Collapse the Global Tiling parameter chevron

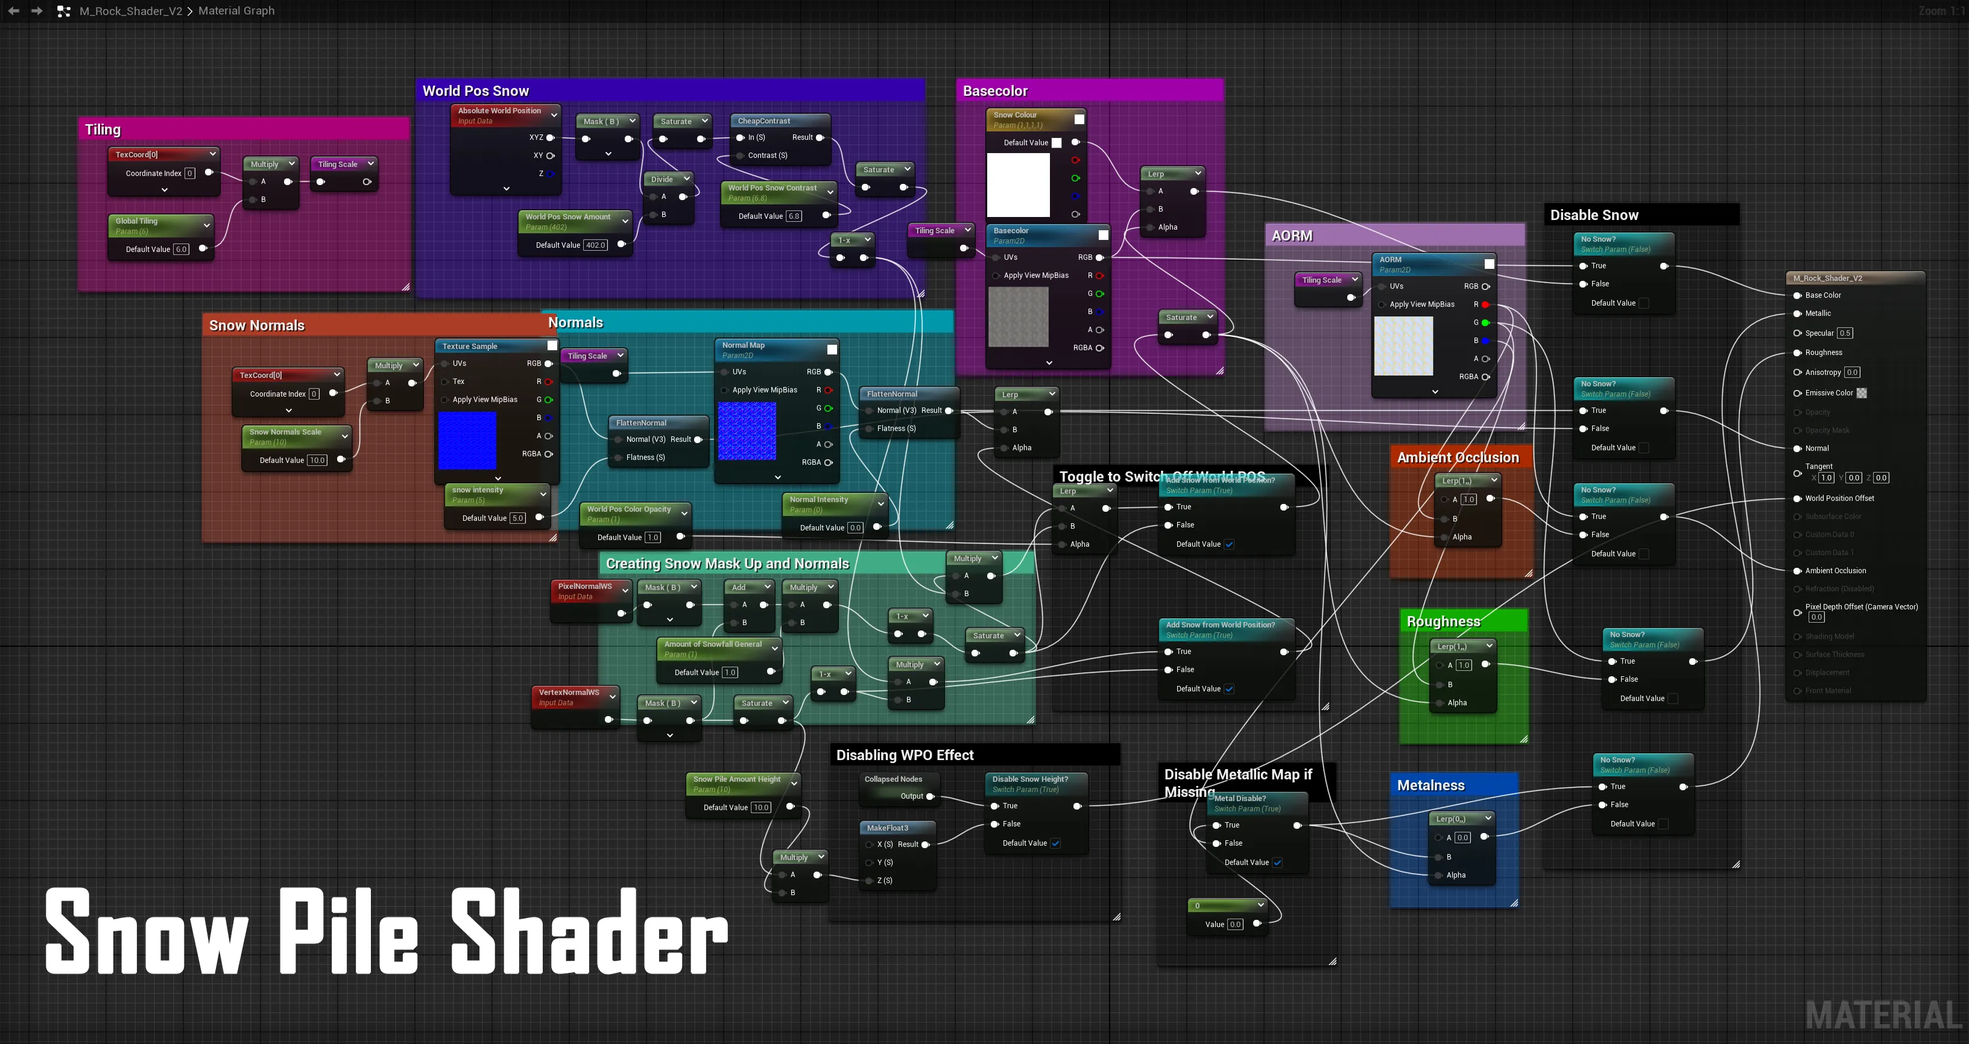206,225
